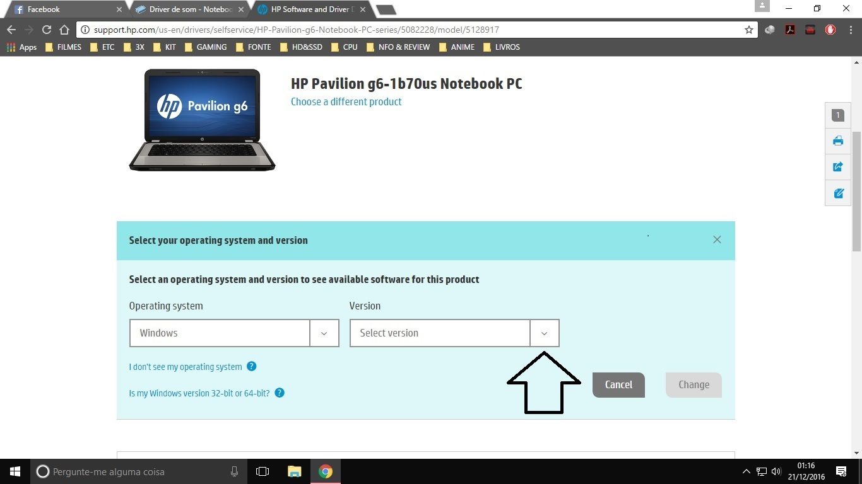Click I don't see my operating system link
The image size is (862, 484).
point(186,367)
